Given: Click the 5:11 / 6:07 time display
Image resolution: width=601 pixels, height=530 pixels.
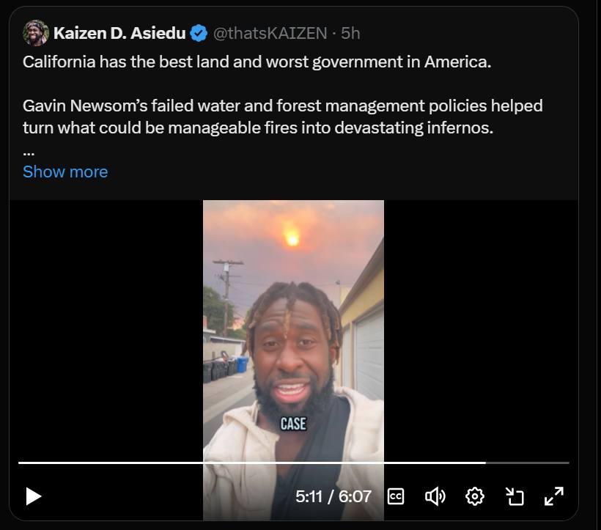Looking at the screenshot, I should (x=333, y=496).
